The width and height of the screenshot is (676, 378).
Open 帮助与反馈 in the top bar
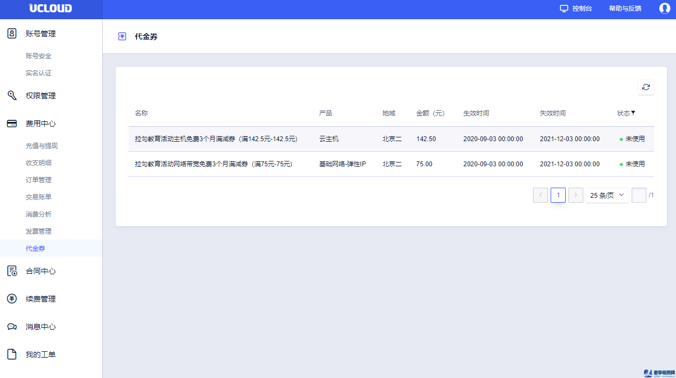[x=625, y=9]
